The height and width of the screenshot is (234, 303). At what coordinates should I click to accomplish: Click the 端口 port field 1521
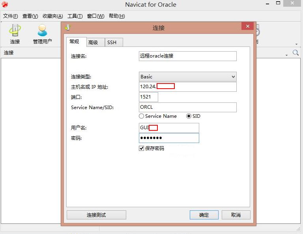tap(148, 97)
